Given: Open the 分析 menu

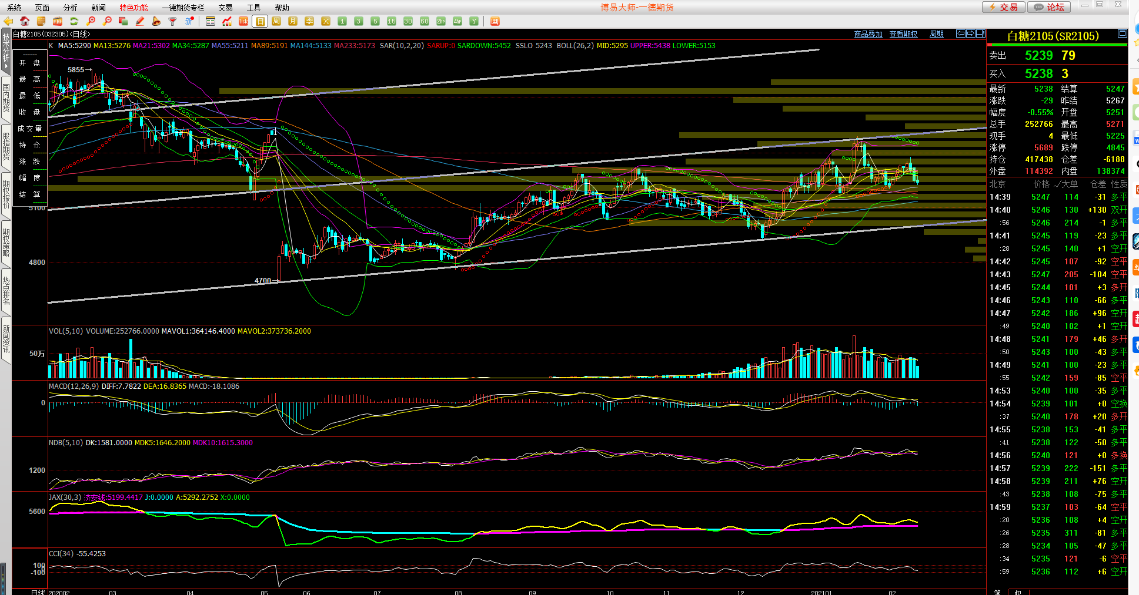Looking at the screenshot, I should (x=71, y=8).
